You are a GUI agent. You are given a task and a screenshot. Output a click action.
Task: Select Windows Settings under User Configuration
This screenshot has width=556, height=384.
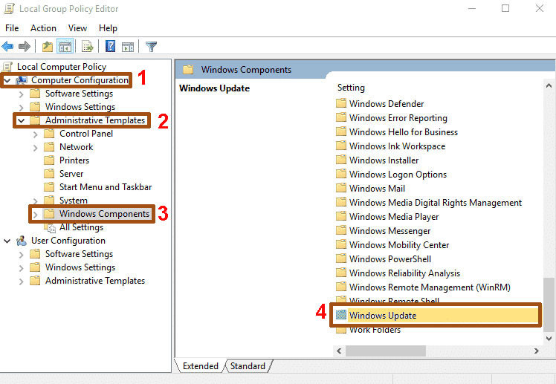pyautogui.click(x=80, y=267)
